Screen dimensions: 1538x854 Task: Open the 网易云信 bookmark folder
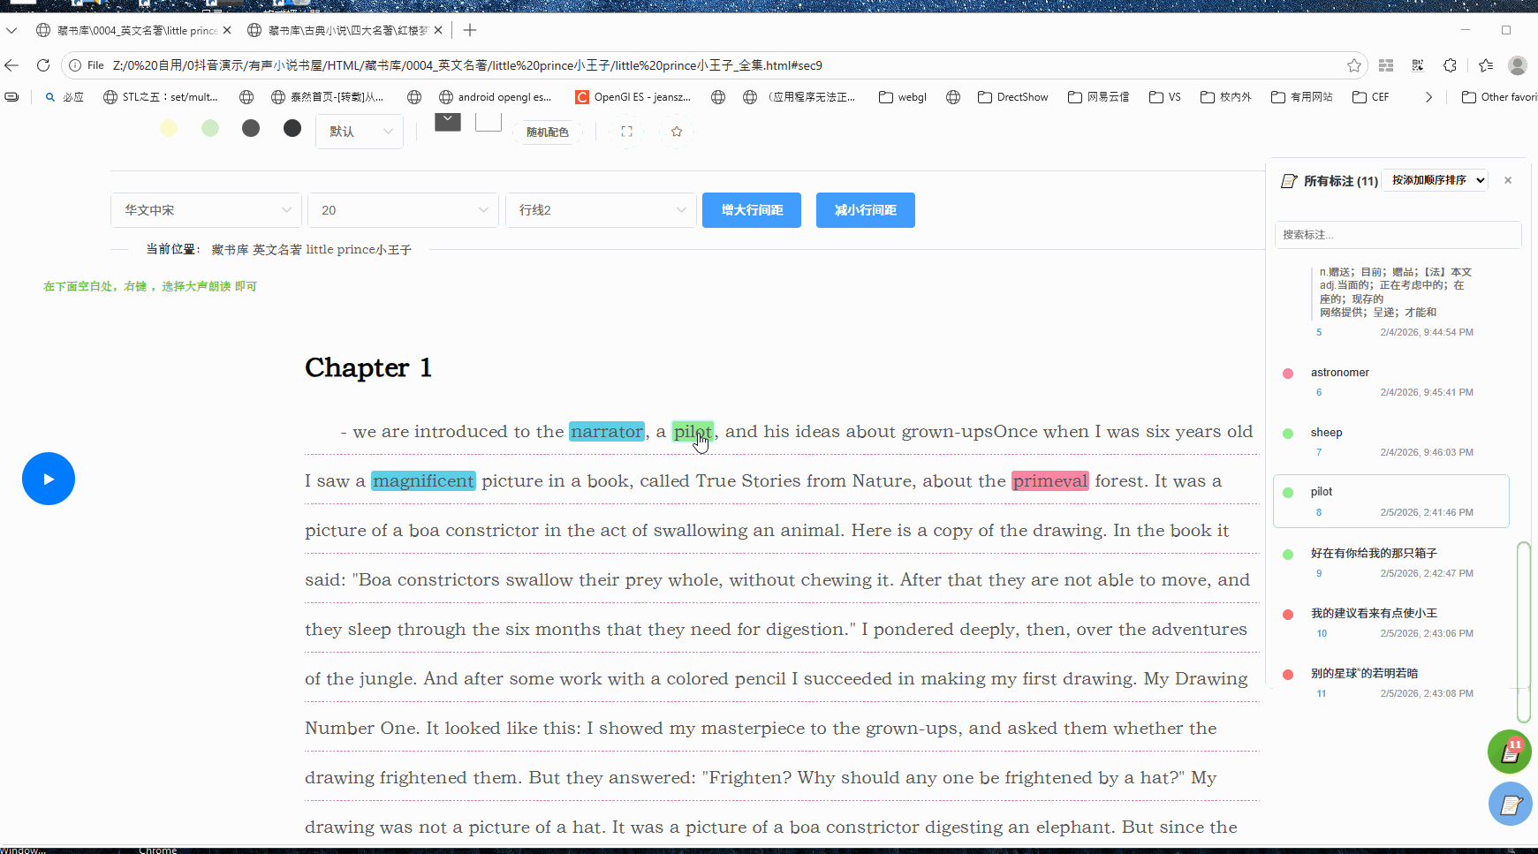point(1099,97)
